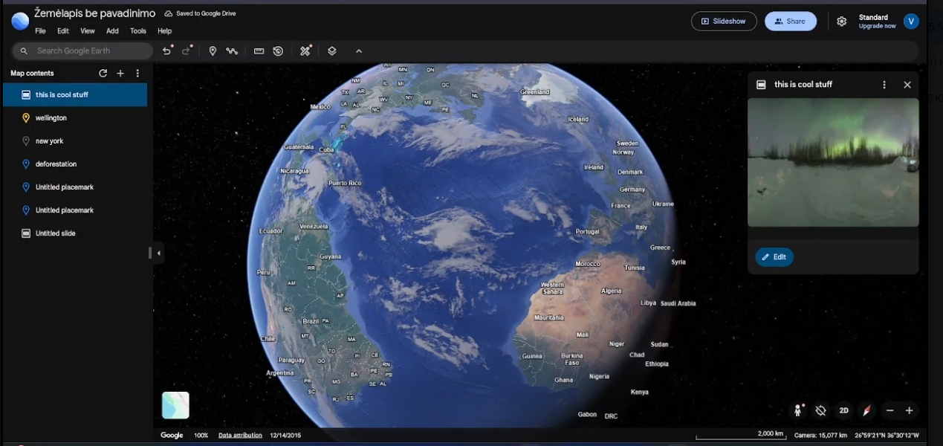Collapse the left sidebar panel arrow
943x446 pixels.
[x=158, y=253]
